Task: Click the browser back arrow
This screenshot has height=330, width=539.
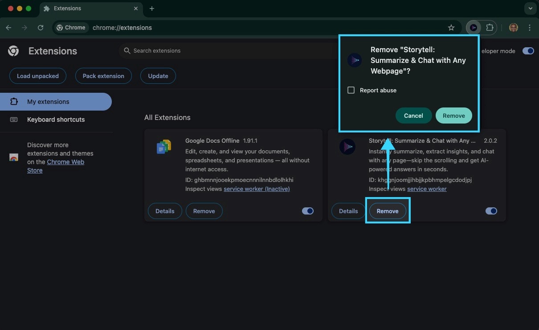Action: pos(8,28)
